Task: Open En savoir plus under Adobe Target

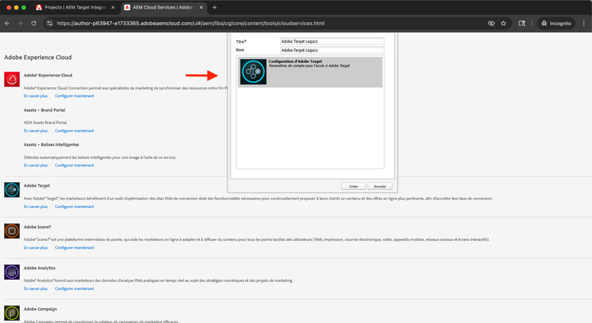Action: tap(36, 206)
